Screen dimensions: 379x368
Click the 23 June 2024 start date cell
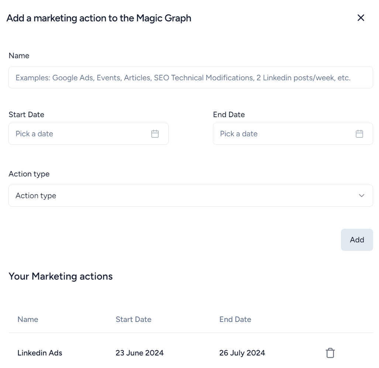coord(139,353)
